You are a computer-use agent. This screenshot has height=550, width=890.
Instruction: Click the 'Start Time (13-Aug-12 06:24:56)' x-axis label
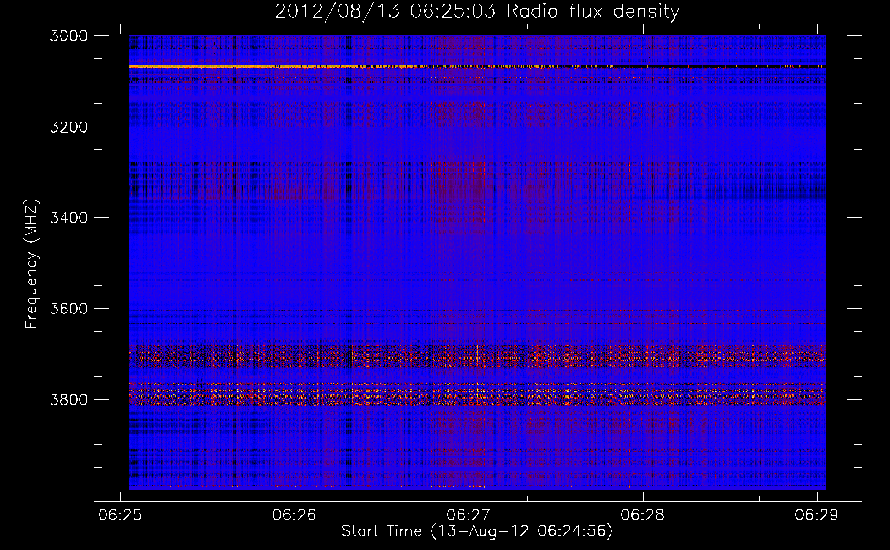(x=477, y=531)
